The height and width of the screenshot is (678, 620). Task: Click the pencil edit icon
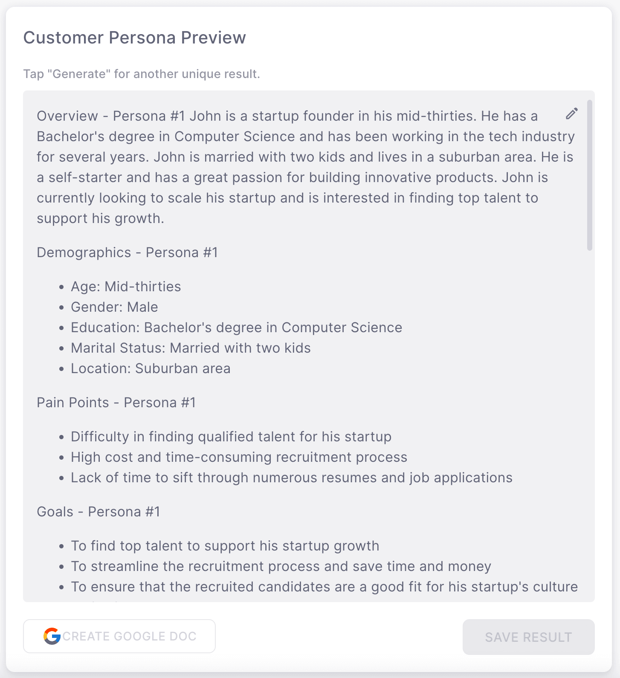click(x=571, y=114)
